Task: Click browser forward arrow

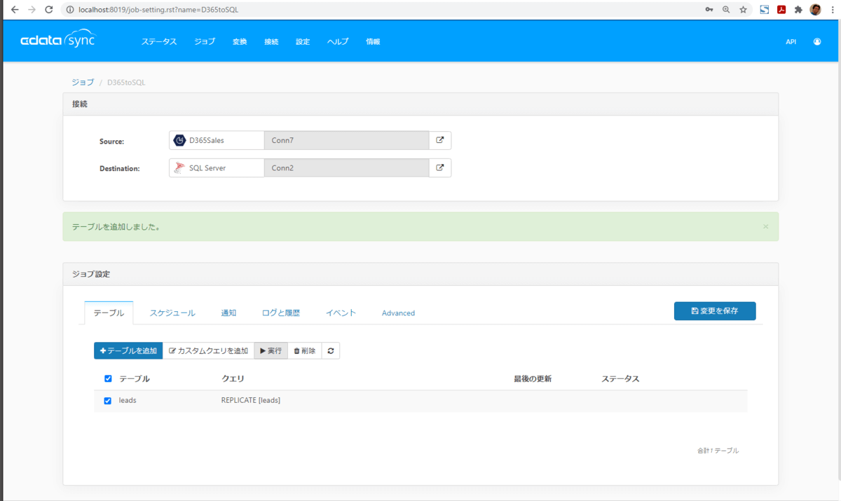Action: 32,10
